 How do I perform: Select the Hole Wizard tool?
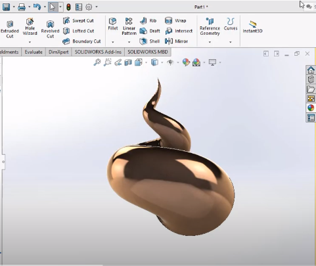pos(30,27)
